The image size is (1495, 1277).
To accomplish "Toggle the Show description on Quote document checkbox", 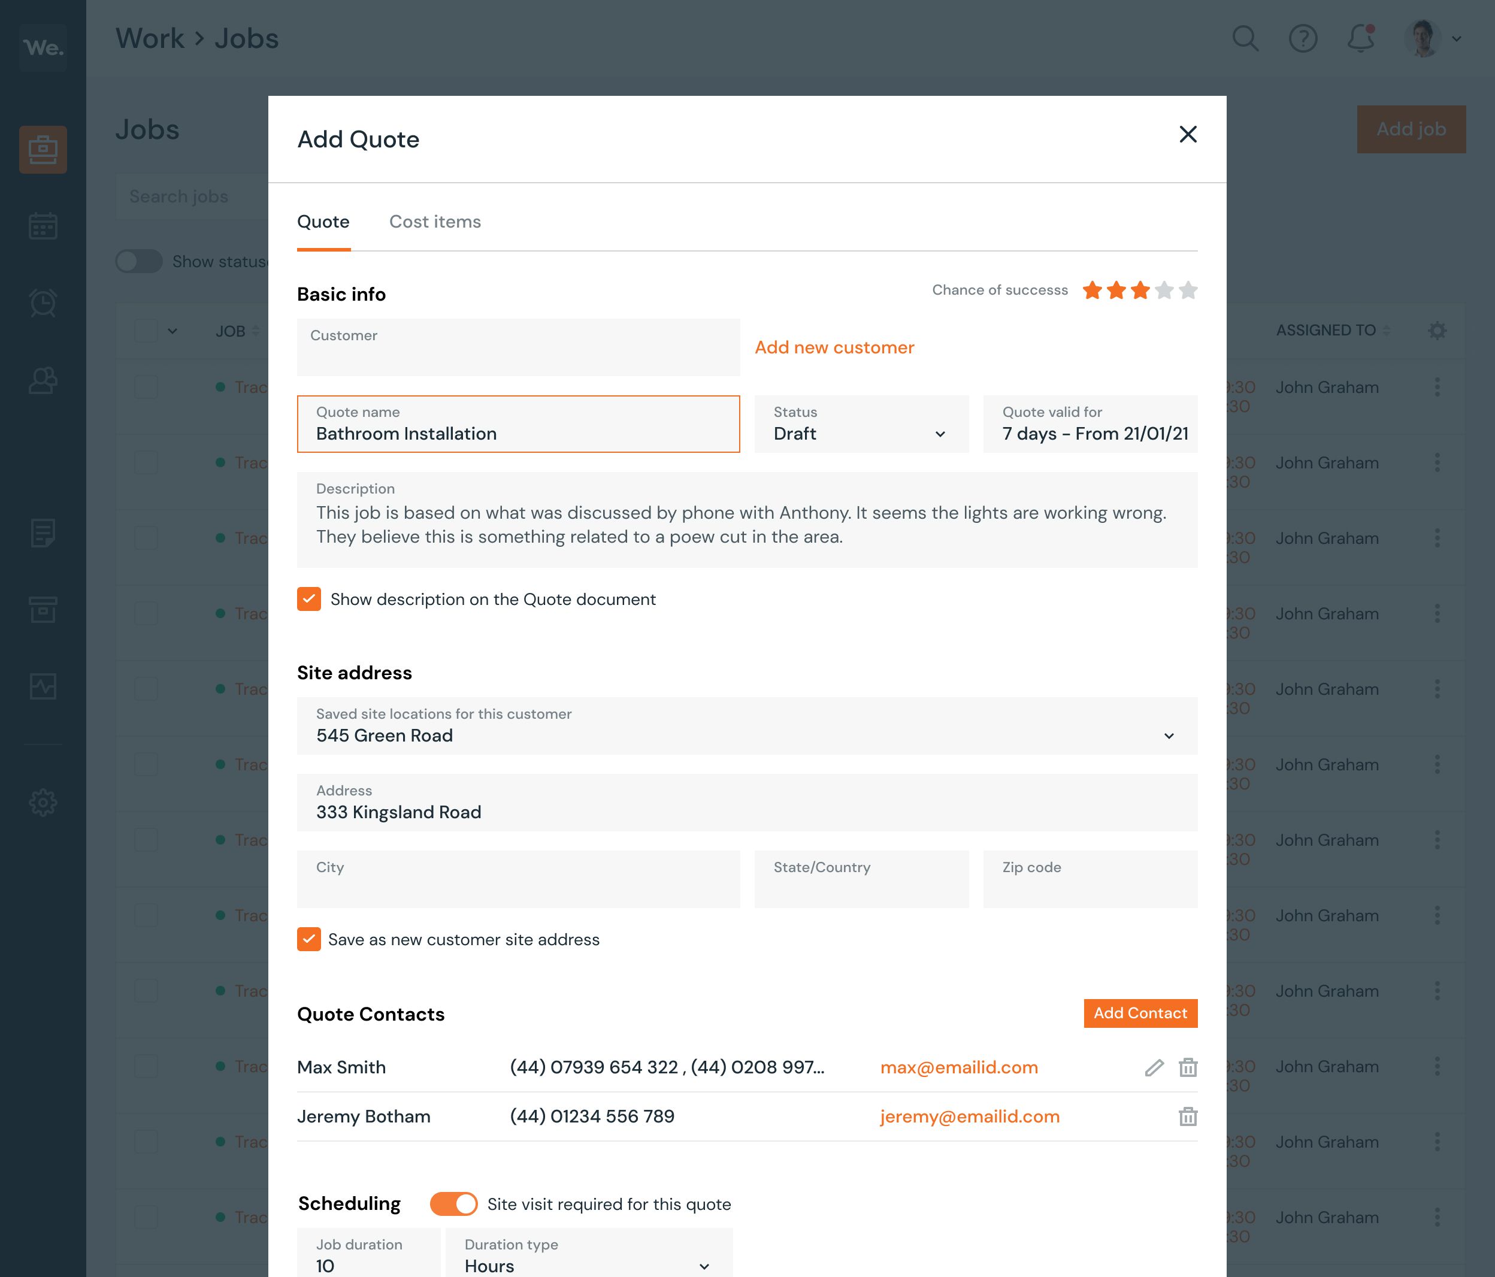I will [310, 599].
